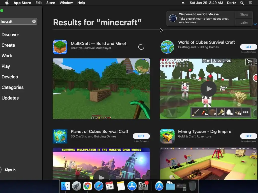Open the Store menu
The image size is (258, 193).
51,3
